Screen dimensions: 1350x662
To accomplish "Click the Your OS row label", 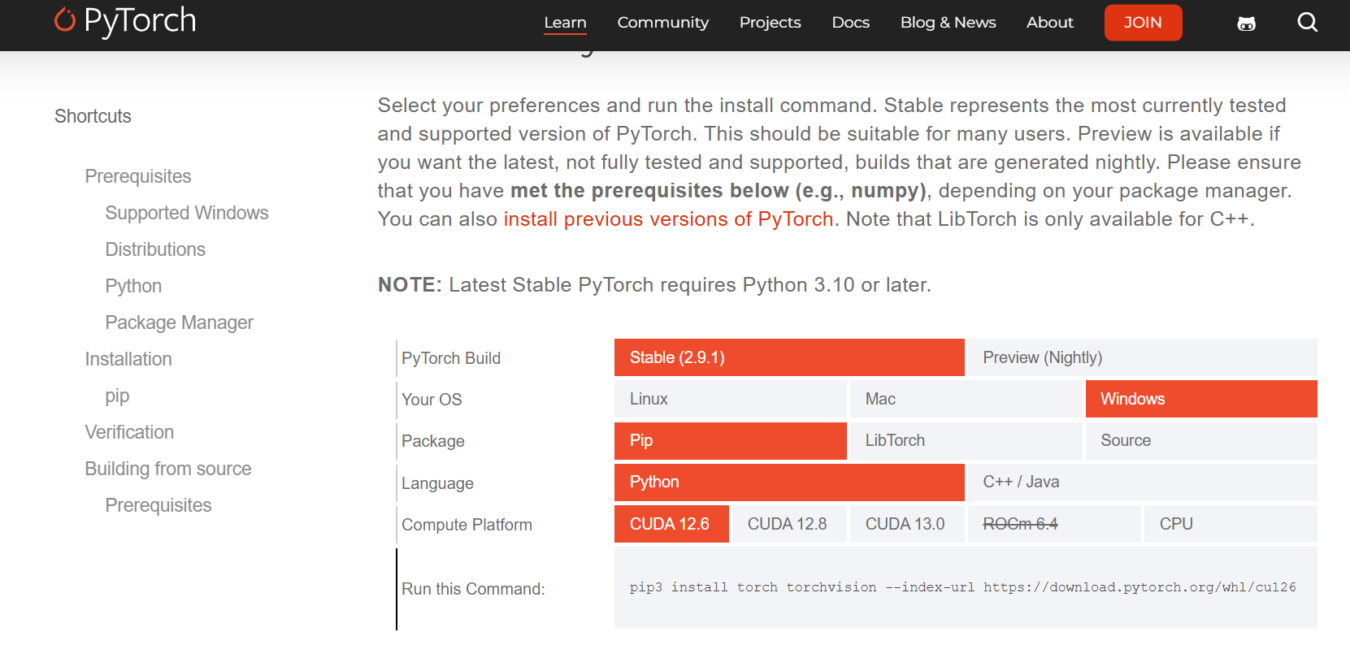I will tap(432, 400).
